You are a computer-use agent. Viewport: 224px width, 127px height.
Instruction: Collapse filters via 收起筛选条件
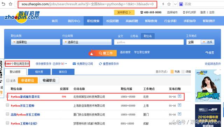tap(213, 64)
